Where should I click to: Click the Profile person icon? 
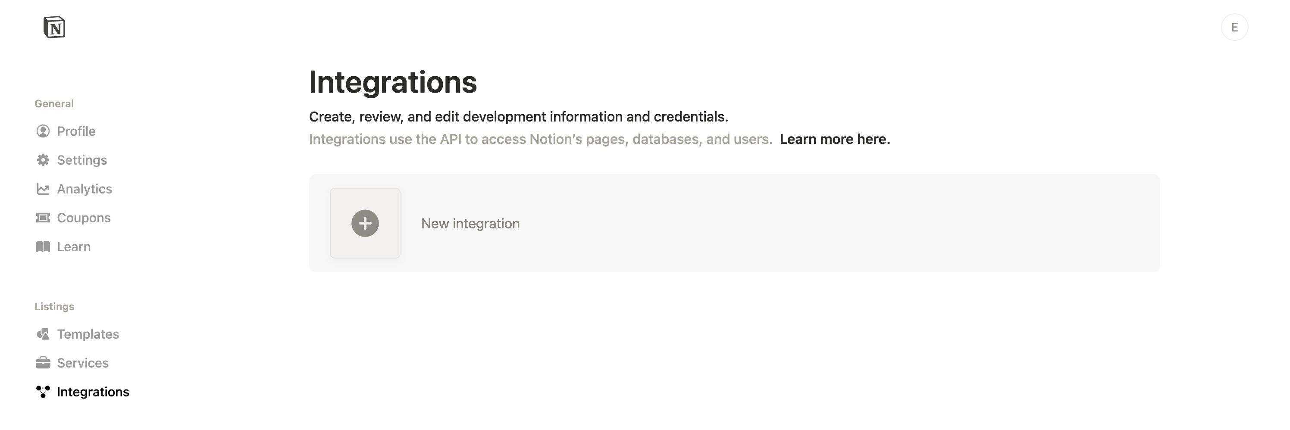point(43,131)
